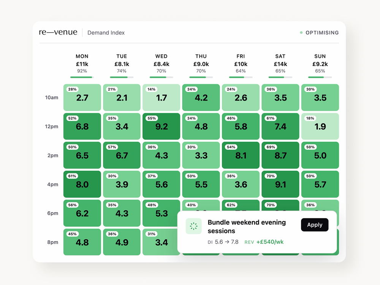Apply the weekend evening bundle suggestion

[315, 225]
